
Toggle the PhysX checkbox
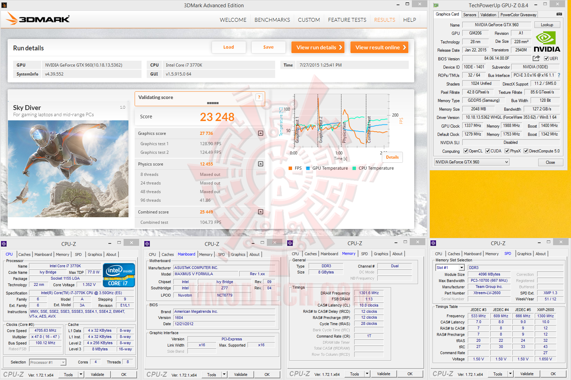[507, 151]
